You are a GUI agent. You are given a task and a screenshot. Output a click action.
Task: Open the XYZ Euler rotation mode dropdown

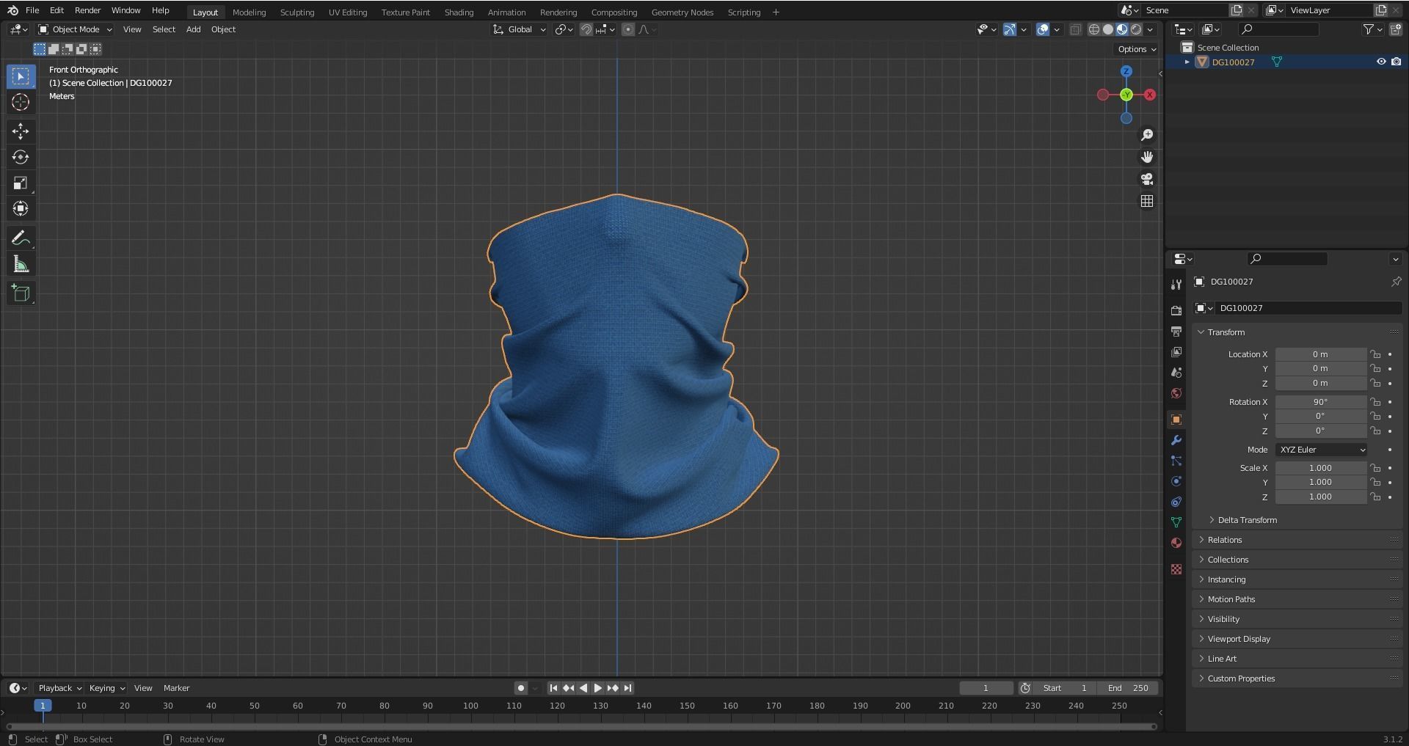(x=1322, y=450)
